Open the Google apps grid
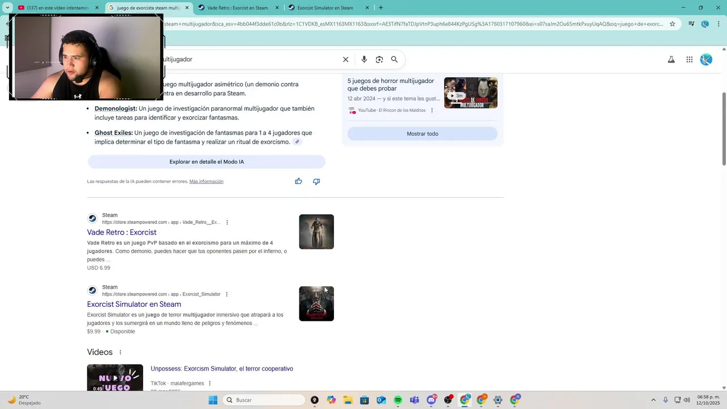Image resolution: width=727 pixels, height=409 pixels. [x=690, y=59]
